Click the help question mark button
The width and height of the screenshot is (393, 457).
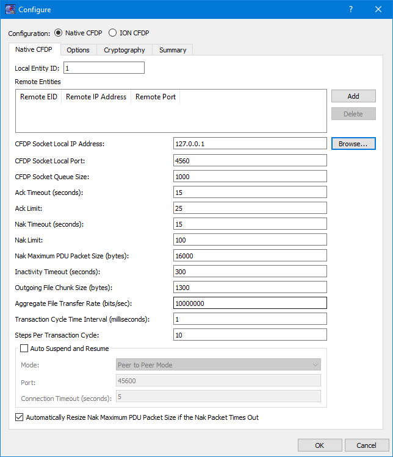pos(351,9)
